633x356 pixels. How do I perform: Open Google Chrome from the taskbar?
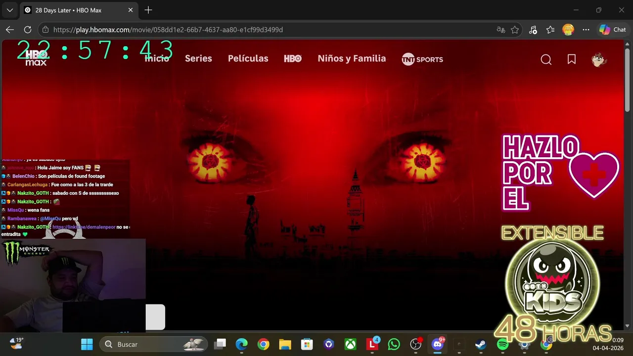point(263,344)
